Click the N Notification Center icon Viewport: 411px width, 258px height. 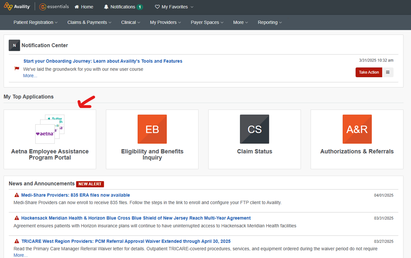tap(14, 45)
